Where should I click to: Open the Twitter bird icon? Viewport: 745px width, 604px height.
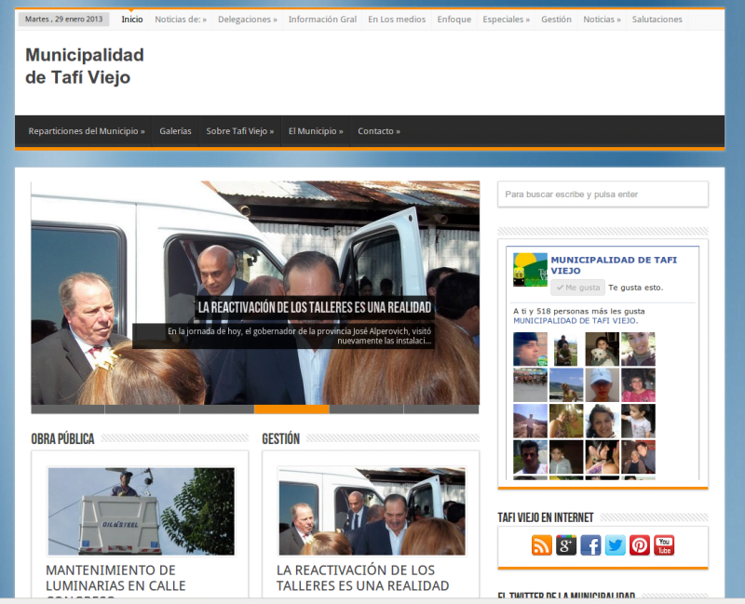pos(616,545)
